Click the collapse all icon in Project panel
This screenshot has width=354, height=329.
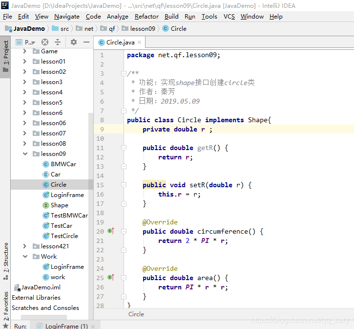58,42
